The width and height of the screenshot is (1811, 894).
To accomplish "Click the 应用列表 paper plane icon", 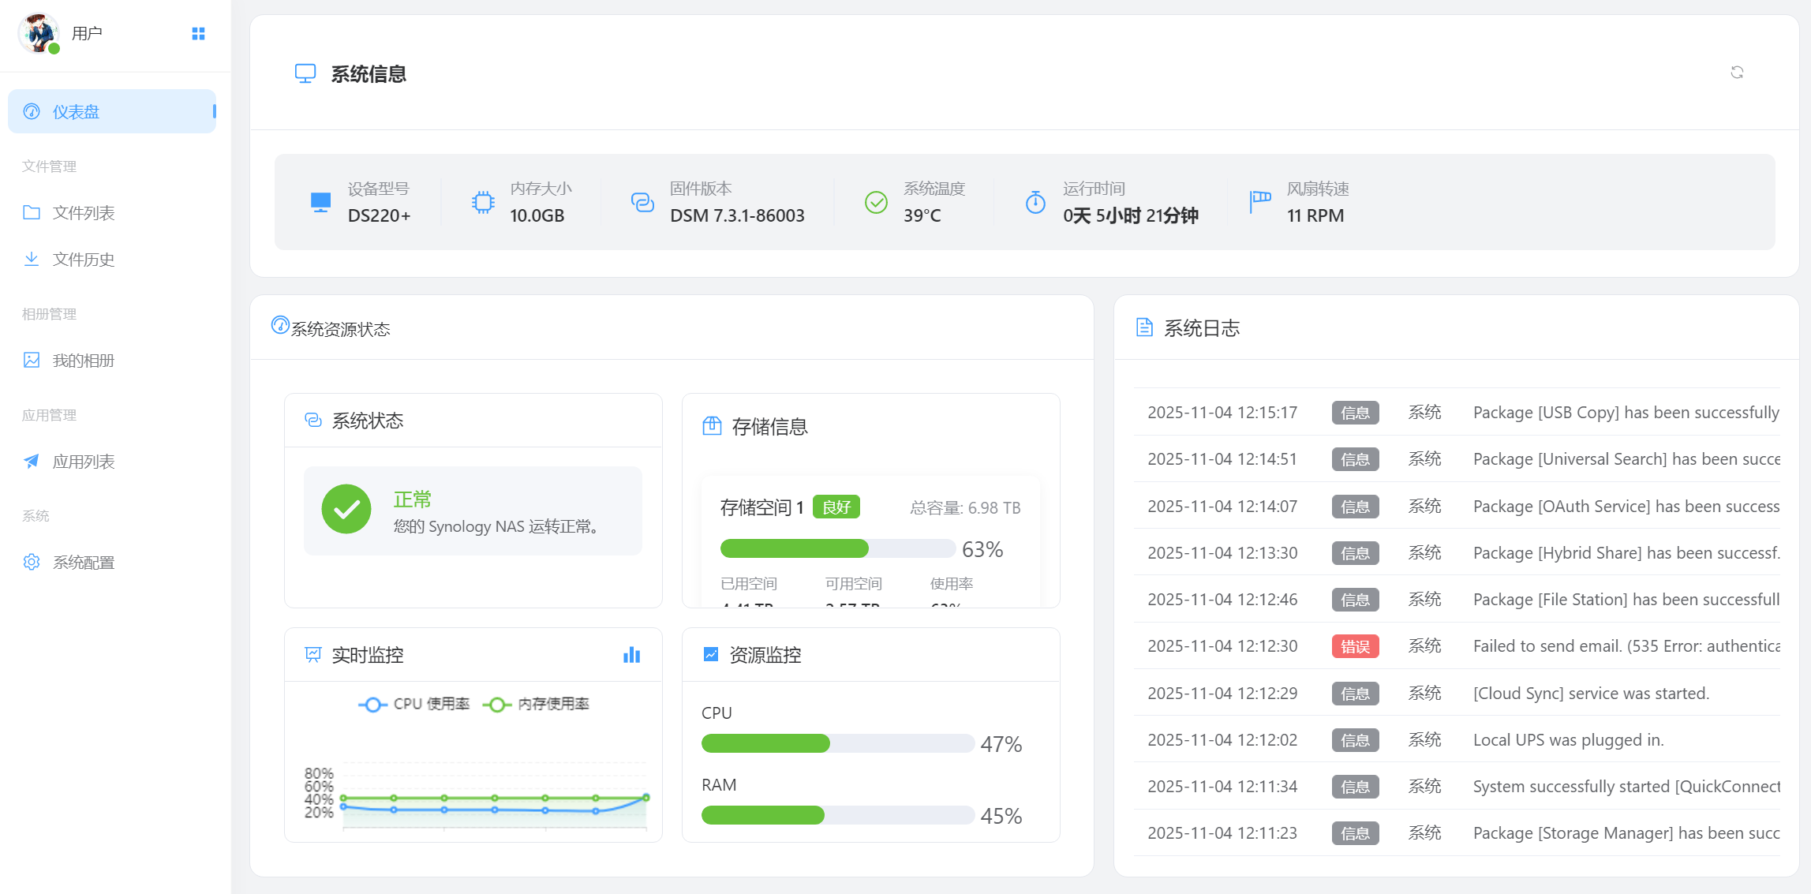I will [32, 461].
